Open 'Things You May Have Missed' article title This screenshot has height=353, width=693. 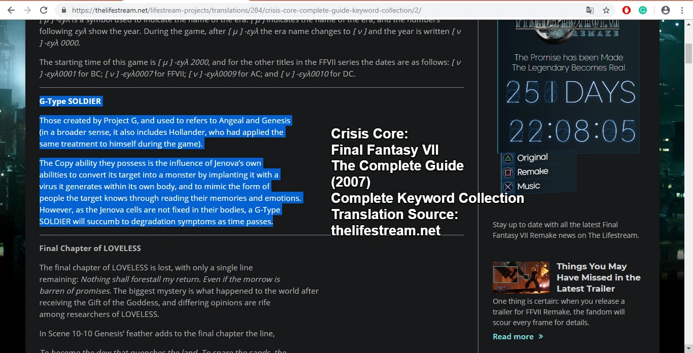[599, 277]
